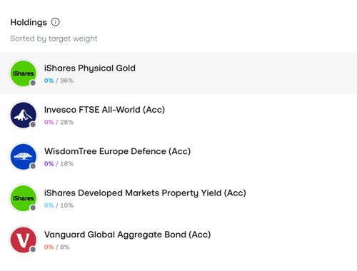Click the Vanguard red V logo
This screenshot has height=271, width=357.
[23, 240]
